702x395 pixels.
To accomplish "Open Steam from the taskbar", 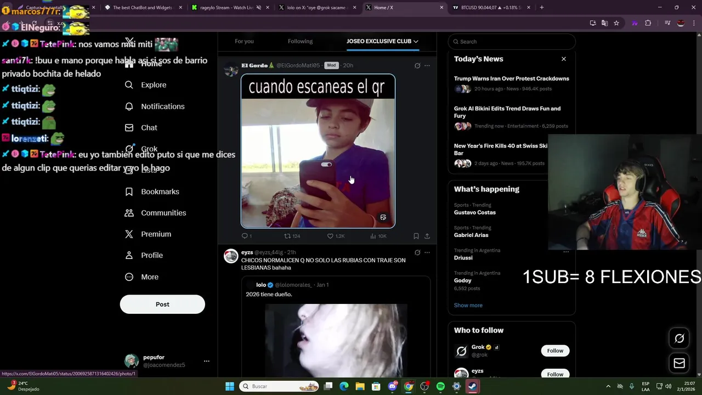I will tap(472, 386).
